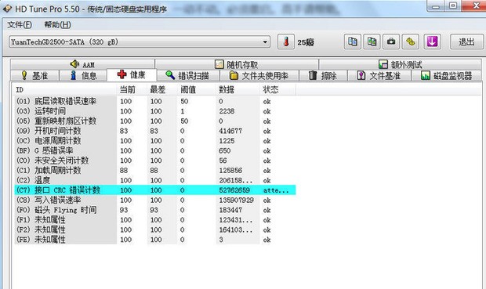Viewport: 486px width, 289px height.
Task: Switch to the 文件基准 tab
Action: tap(379, 76)
